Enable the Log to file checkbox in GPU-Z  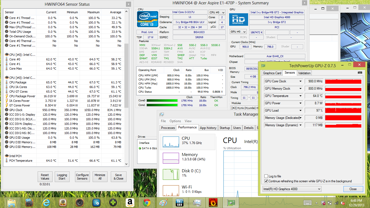266,176
